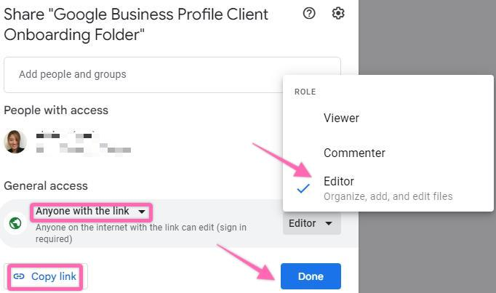The height and width of the screenshot is (293, 496).
Task: Click the "General access" heading
Action: tap(46, 186)
